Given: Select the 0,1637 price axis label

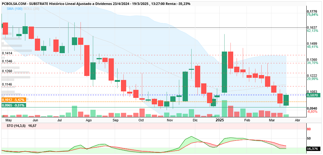Looking at the screenshot, I should pyautogui.click(x=312, y=27).
